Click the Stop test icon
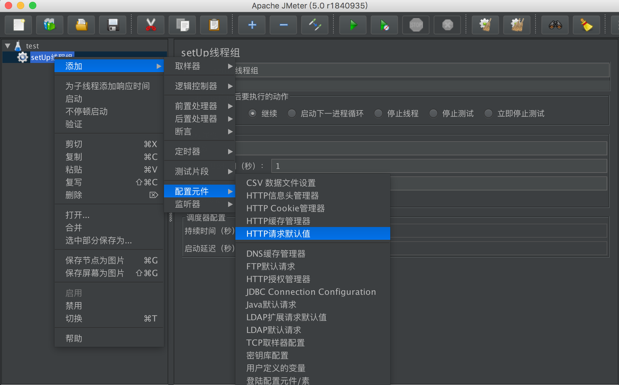Image resolution: width=619 pixels, height=385 pixels. 416,25
